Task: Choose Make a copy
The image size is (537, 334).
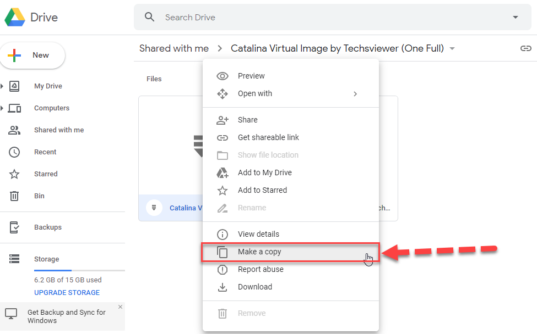Action: (x=291, y=252)
